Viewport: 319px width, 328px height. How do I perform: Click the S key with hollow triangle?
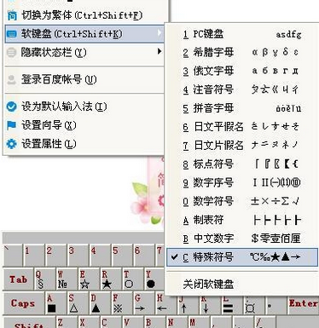click(x=78, y=303)
